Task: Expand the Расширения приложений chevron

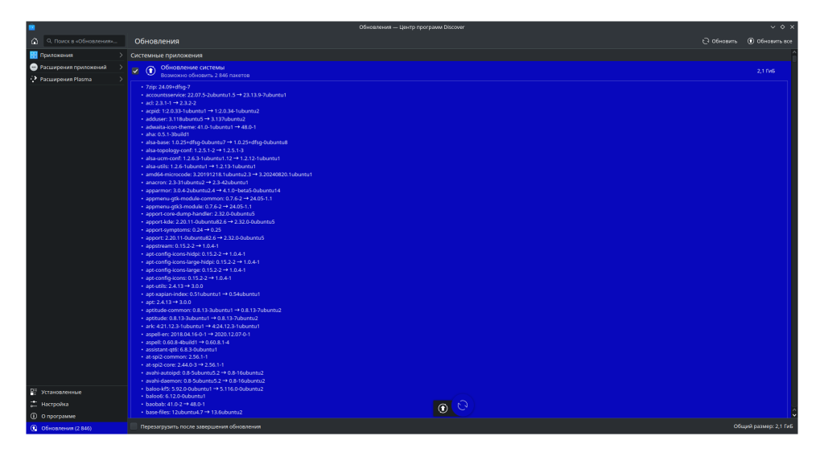Action: click(x=121, y=68)
